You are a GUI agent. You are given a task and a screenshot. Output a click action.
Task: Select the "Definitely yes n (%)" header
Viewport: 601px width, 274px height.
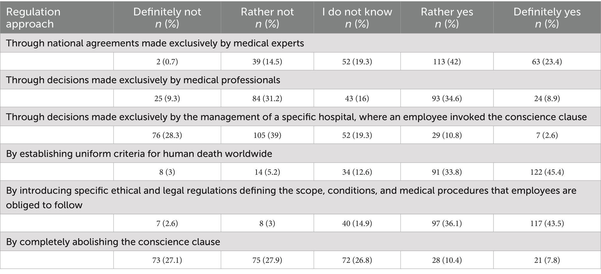(547, 18)
